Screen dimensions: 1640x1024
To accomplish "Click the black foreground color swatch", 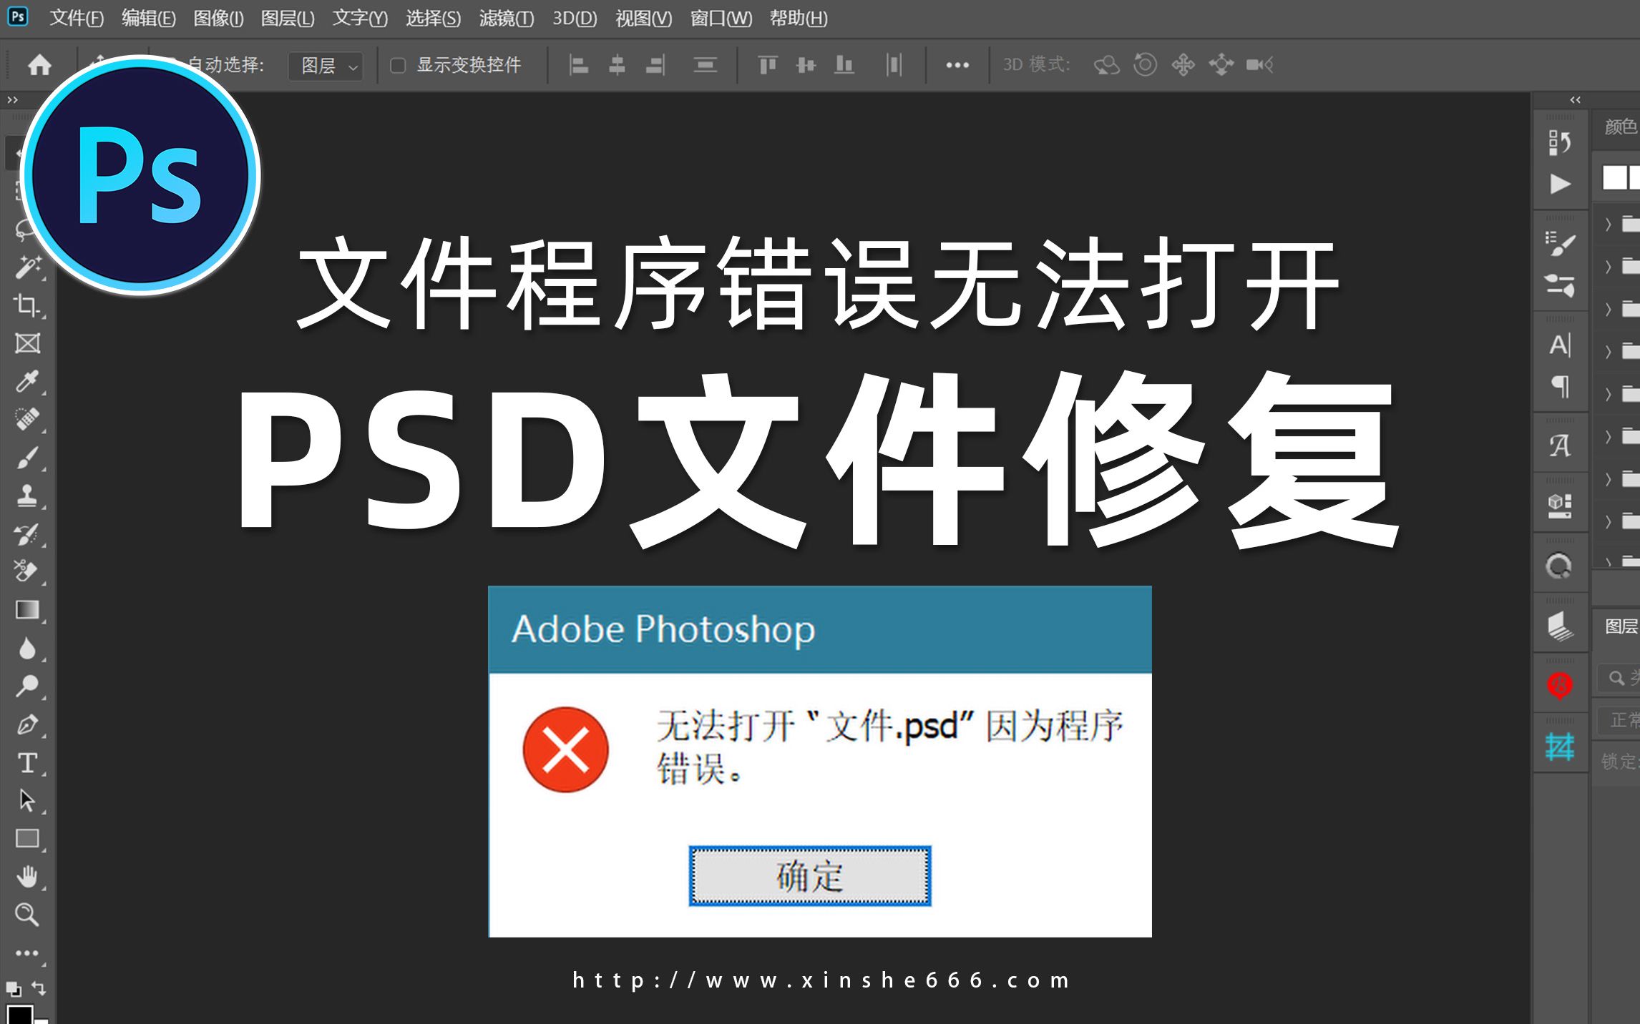I will tap(19, 1015).
